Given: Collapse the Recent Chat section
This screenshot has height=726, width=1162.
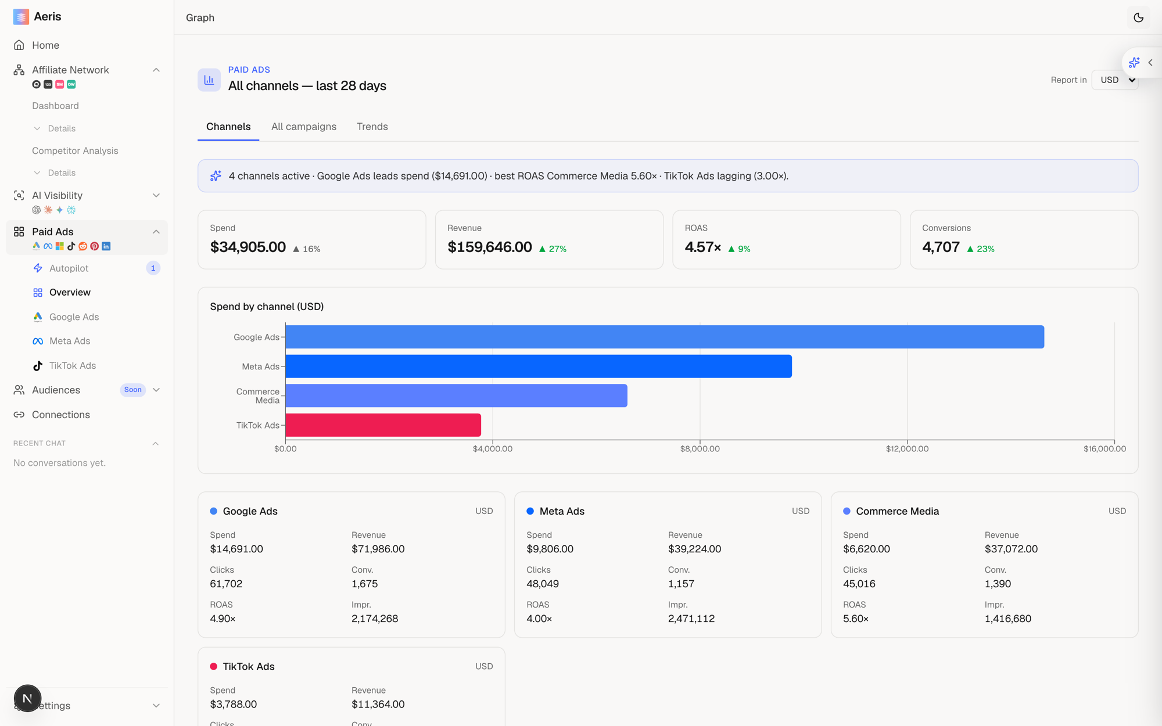Looking at the screenshot, I should [155, 444].
